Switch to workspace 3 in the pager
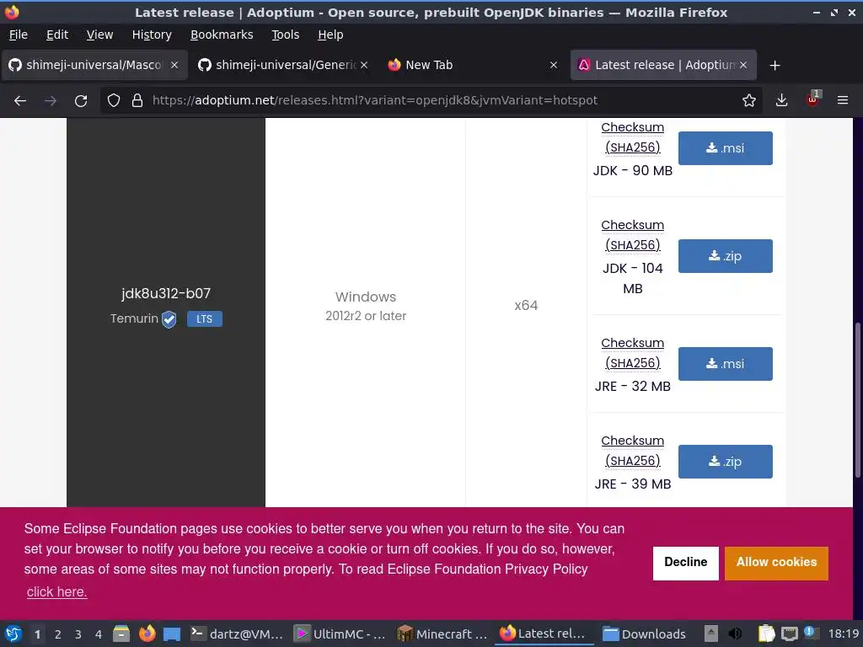Screen dimensions: 863x647 pos(78,634)
